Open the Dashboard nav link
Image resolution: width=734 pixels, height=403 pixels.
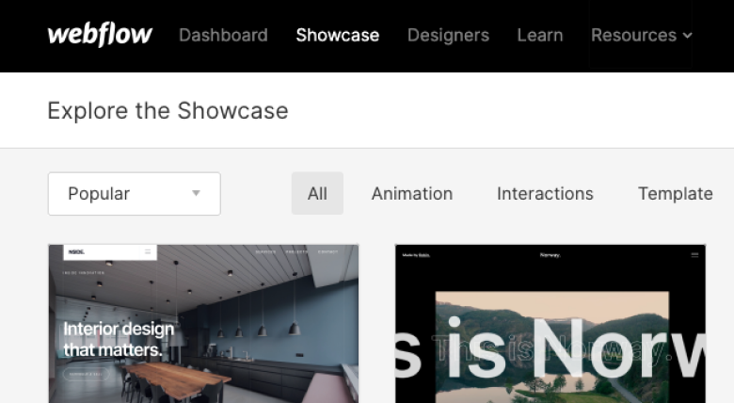(x=223, y=35)
